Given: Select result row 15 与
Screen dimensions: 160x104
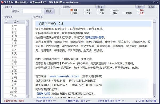Looking at the screenshot, I should pos(15,74).
